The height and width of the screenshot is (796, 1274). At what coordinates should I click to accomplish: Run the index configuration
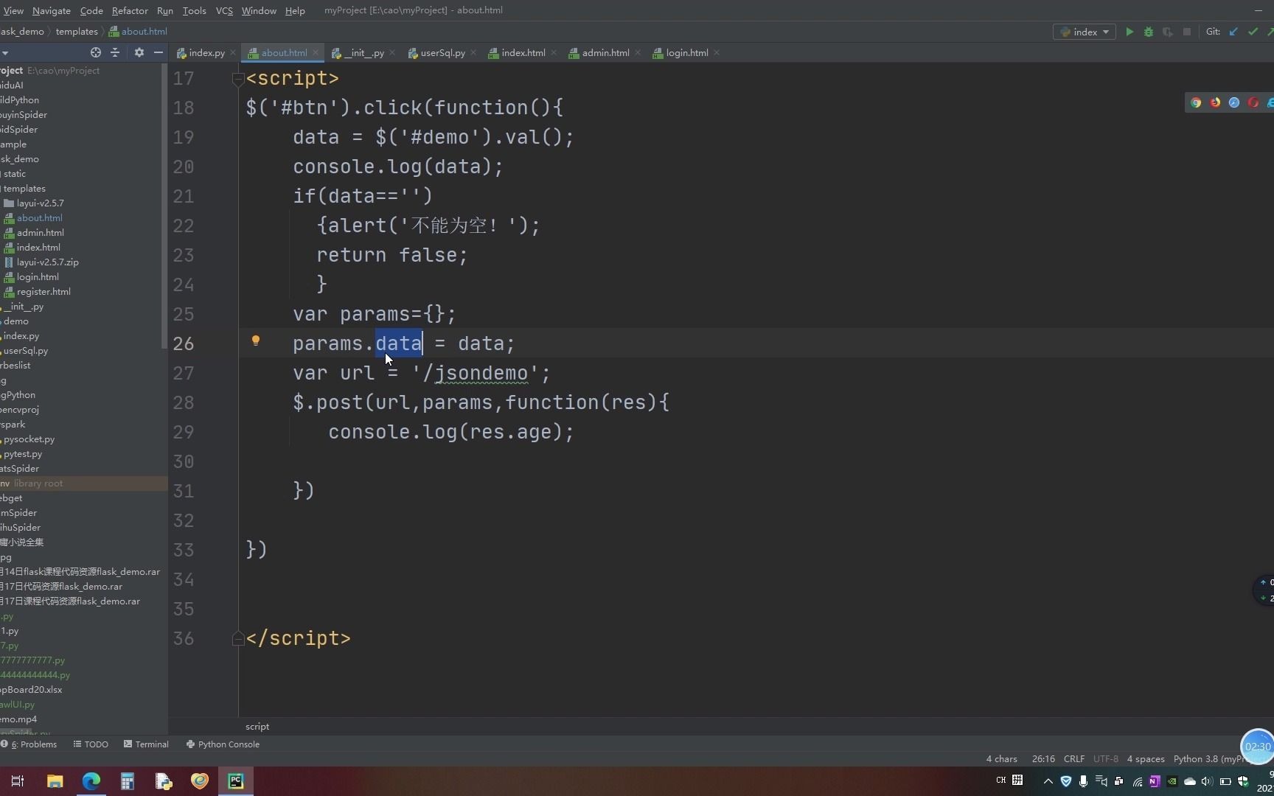1129,32
